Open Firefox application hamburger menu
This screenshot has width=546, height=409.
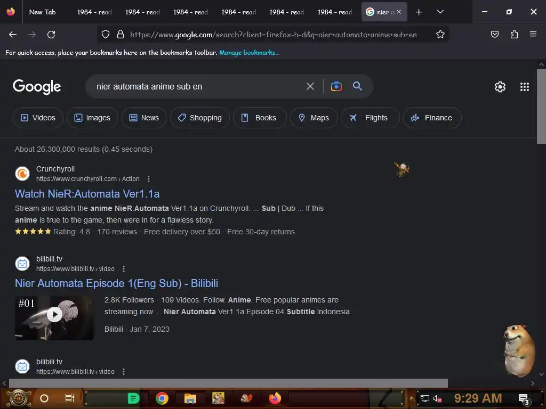(x=533, y=34)
